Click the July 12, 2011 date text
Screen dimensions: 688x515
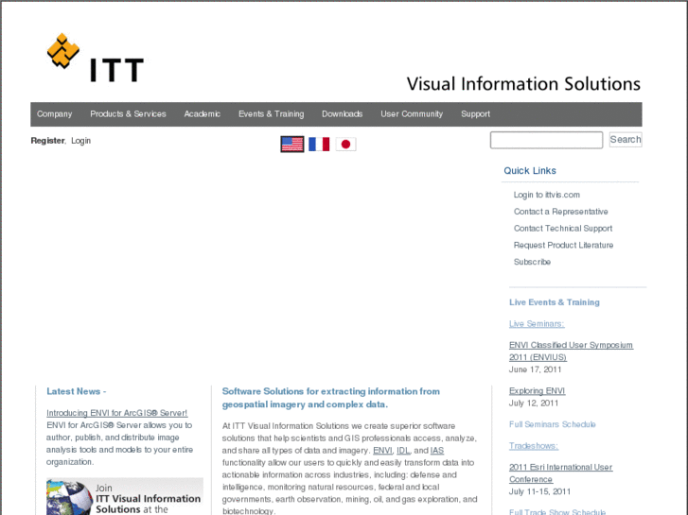(534, 403)
